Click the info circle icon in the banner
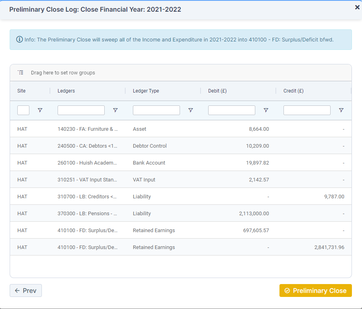This screenshot has width=362, height=309. click(x=19, y=39)
